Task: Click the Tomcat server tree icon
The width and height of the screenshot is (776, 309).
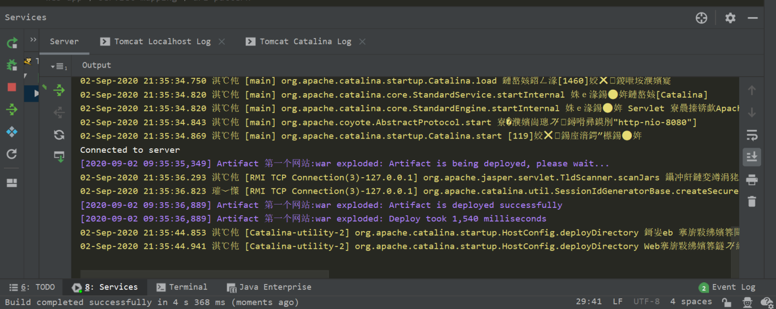Action: click(x=28, y=61)
